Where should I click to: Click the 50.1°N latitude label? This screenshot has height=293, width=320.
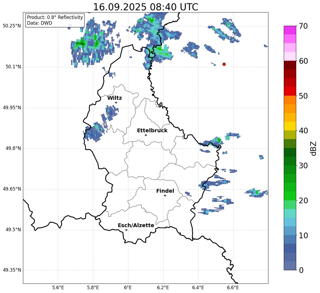(13, 67)
